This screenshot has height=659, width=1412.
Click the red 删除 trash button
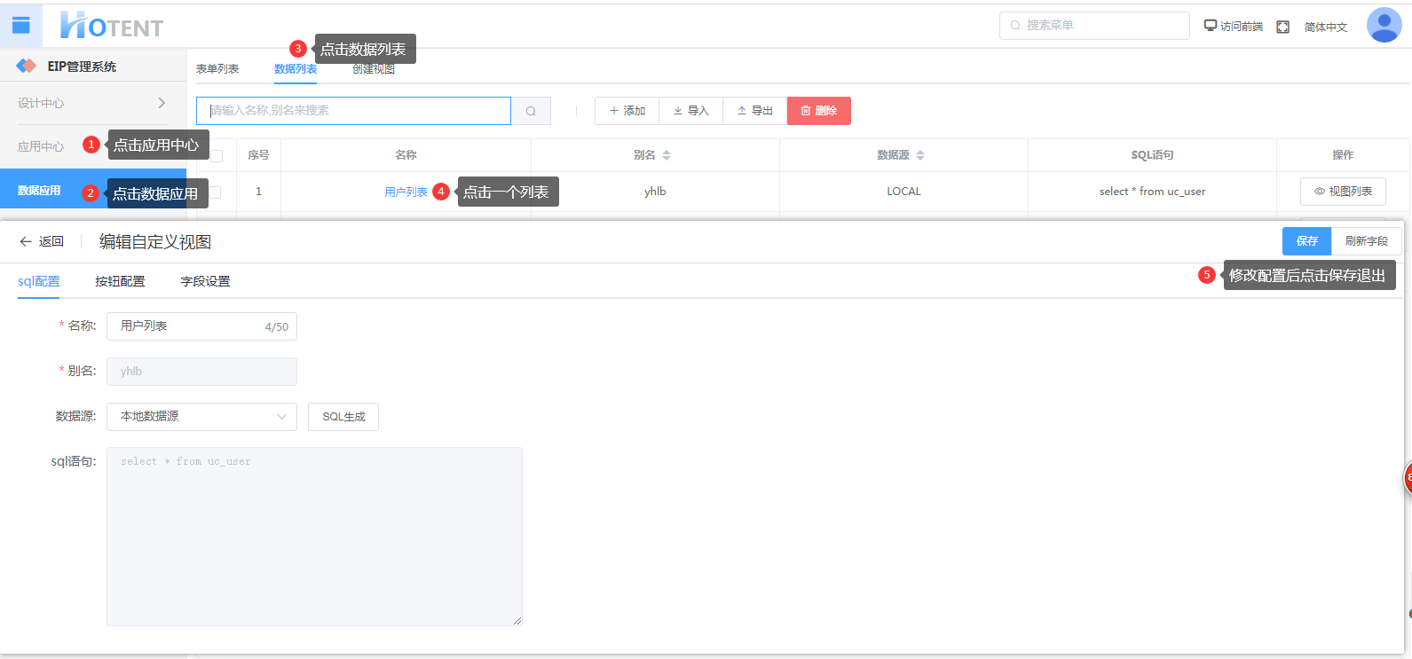pyautogui.click(x=818, y=111)
